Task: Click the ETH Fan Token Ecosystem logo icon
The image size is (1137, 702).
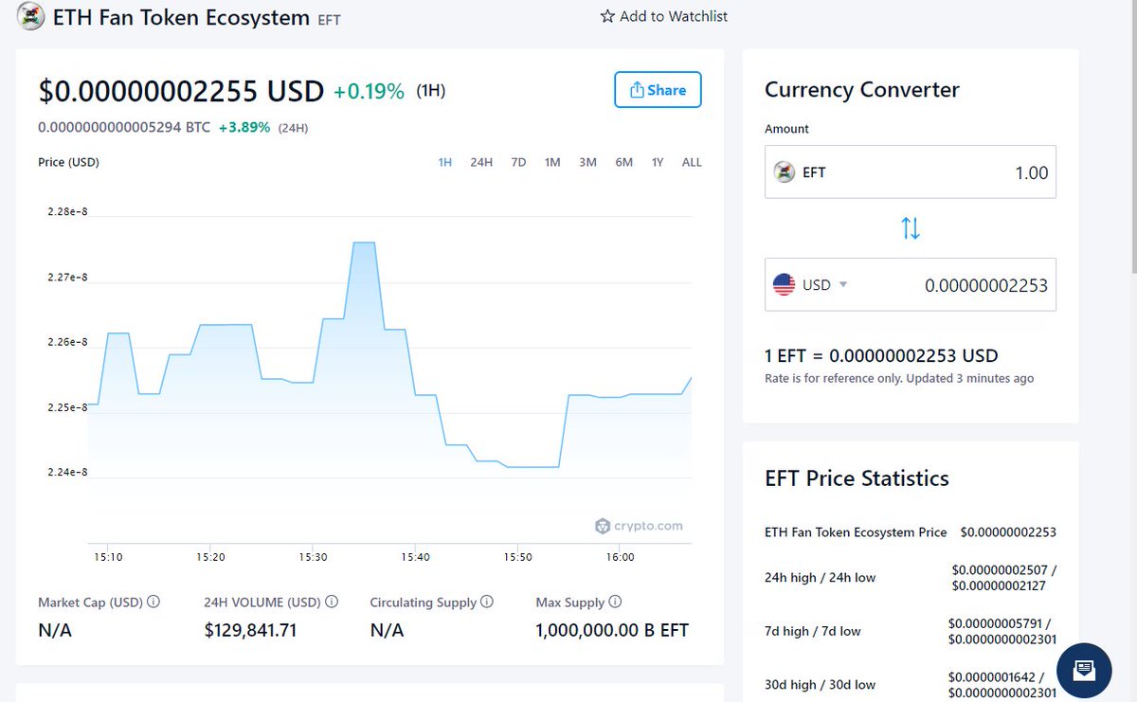Action: (30, 16)
